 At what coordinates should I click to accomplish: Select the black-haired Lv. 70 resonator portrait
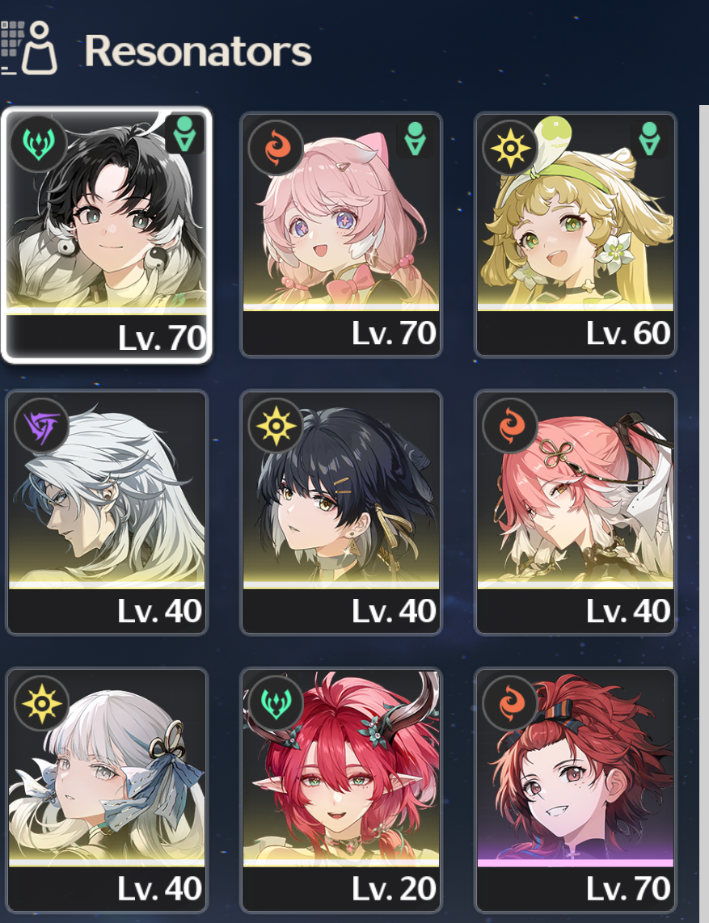pyautogui.click(x=107, y=234)
